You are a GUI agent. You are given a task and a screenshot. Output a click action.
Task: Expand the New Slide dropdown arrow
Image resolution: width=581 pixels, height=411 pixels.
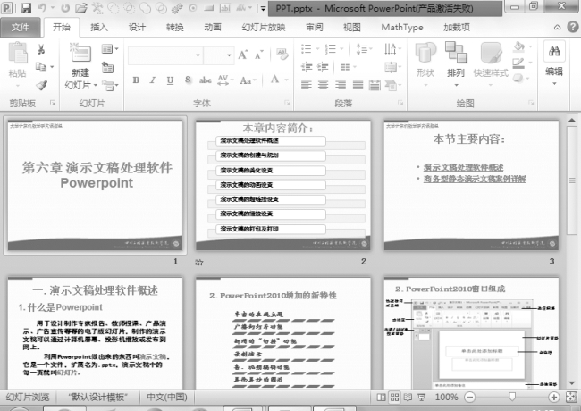coord(96,85)
